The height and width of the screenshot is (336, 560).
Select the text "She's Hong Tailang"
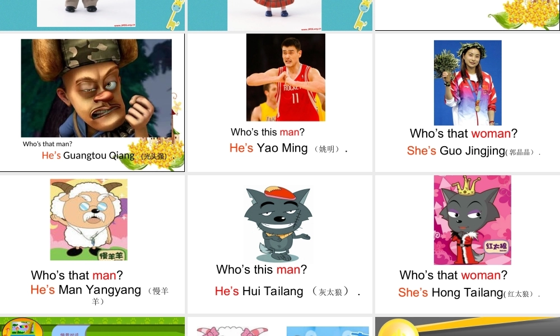click(x=451, y=292)
